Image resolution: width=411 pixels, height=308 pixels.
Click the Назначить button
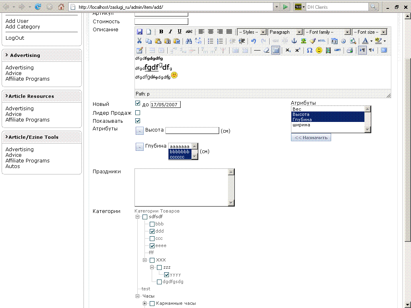(311, 138)
